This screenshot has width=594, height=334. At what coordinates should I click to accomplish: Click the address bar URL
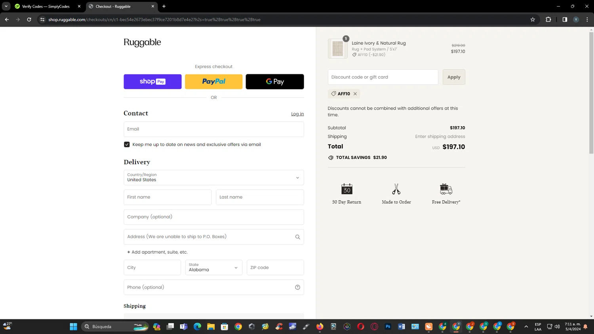[154, 19]
